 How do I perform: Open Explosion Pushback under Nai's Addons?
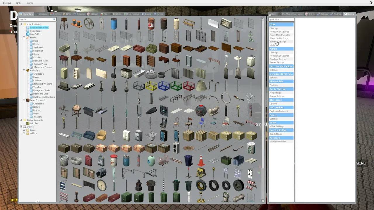pyautogui.click(x=279, y=111)
